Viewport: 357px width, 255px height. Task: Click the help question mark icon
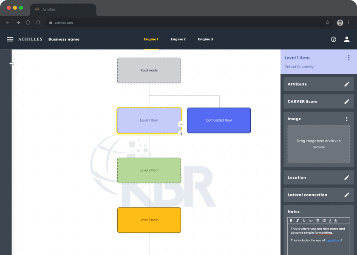click(334, 39)
